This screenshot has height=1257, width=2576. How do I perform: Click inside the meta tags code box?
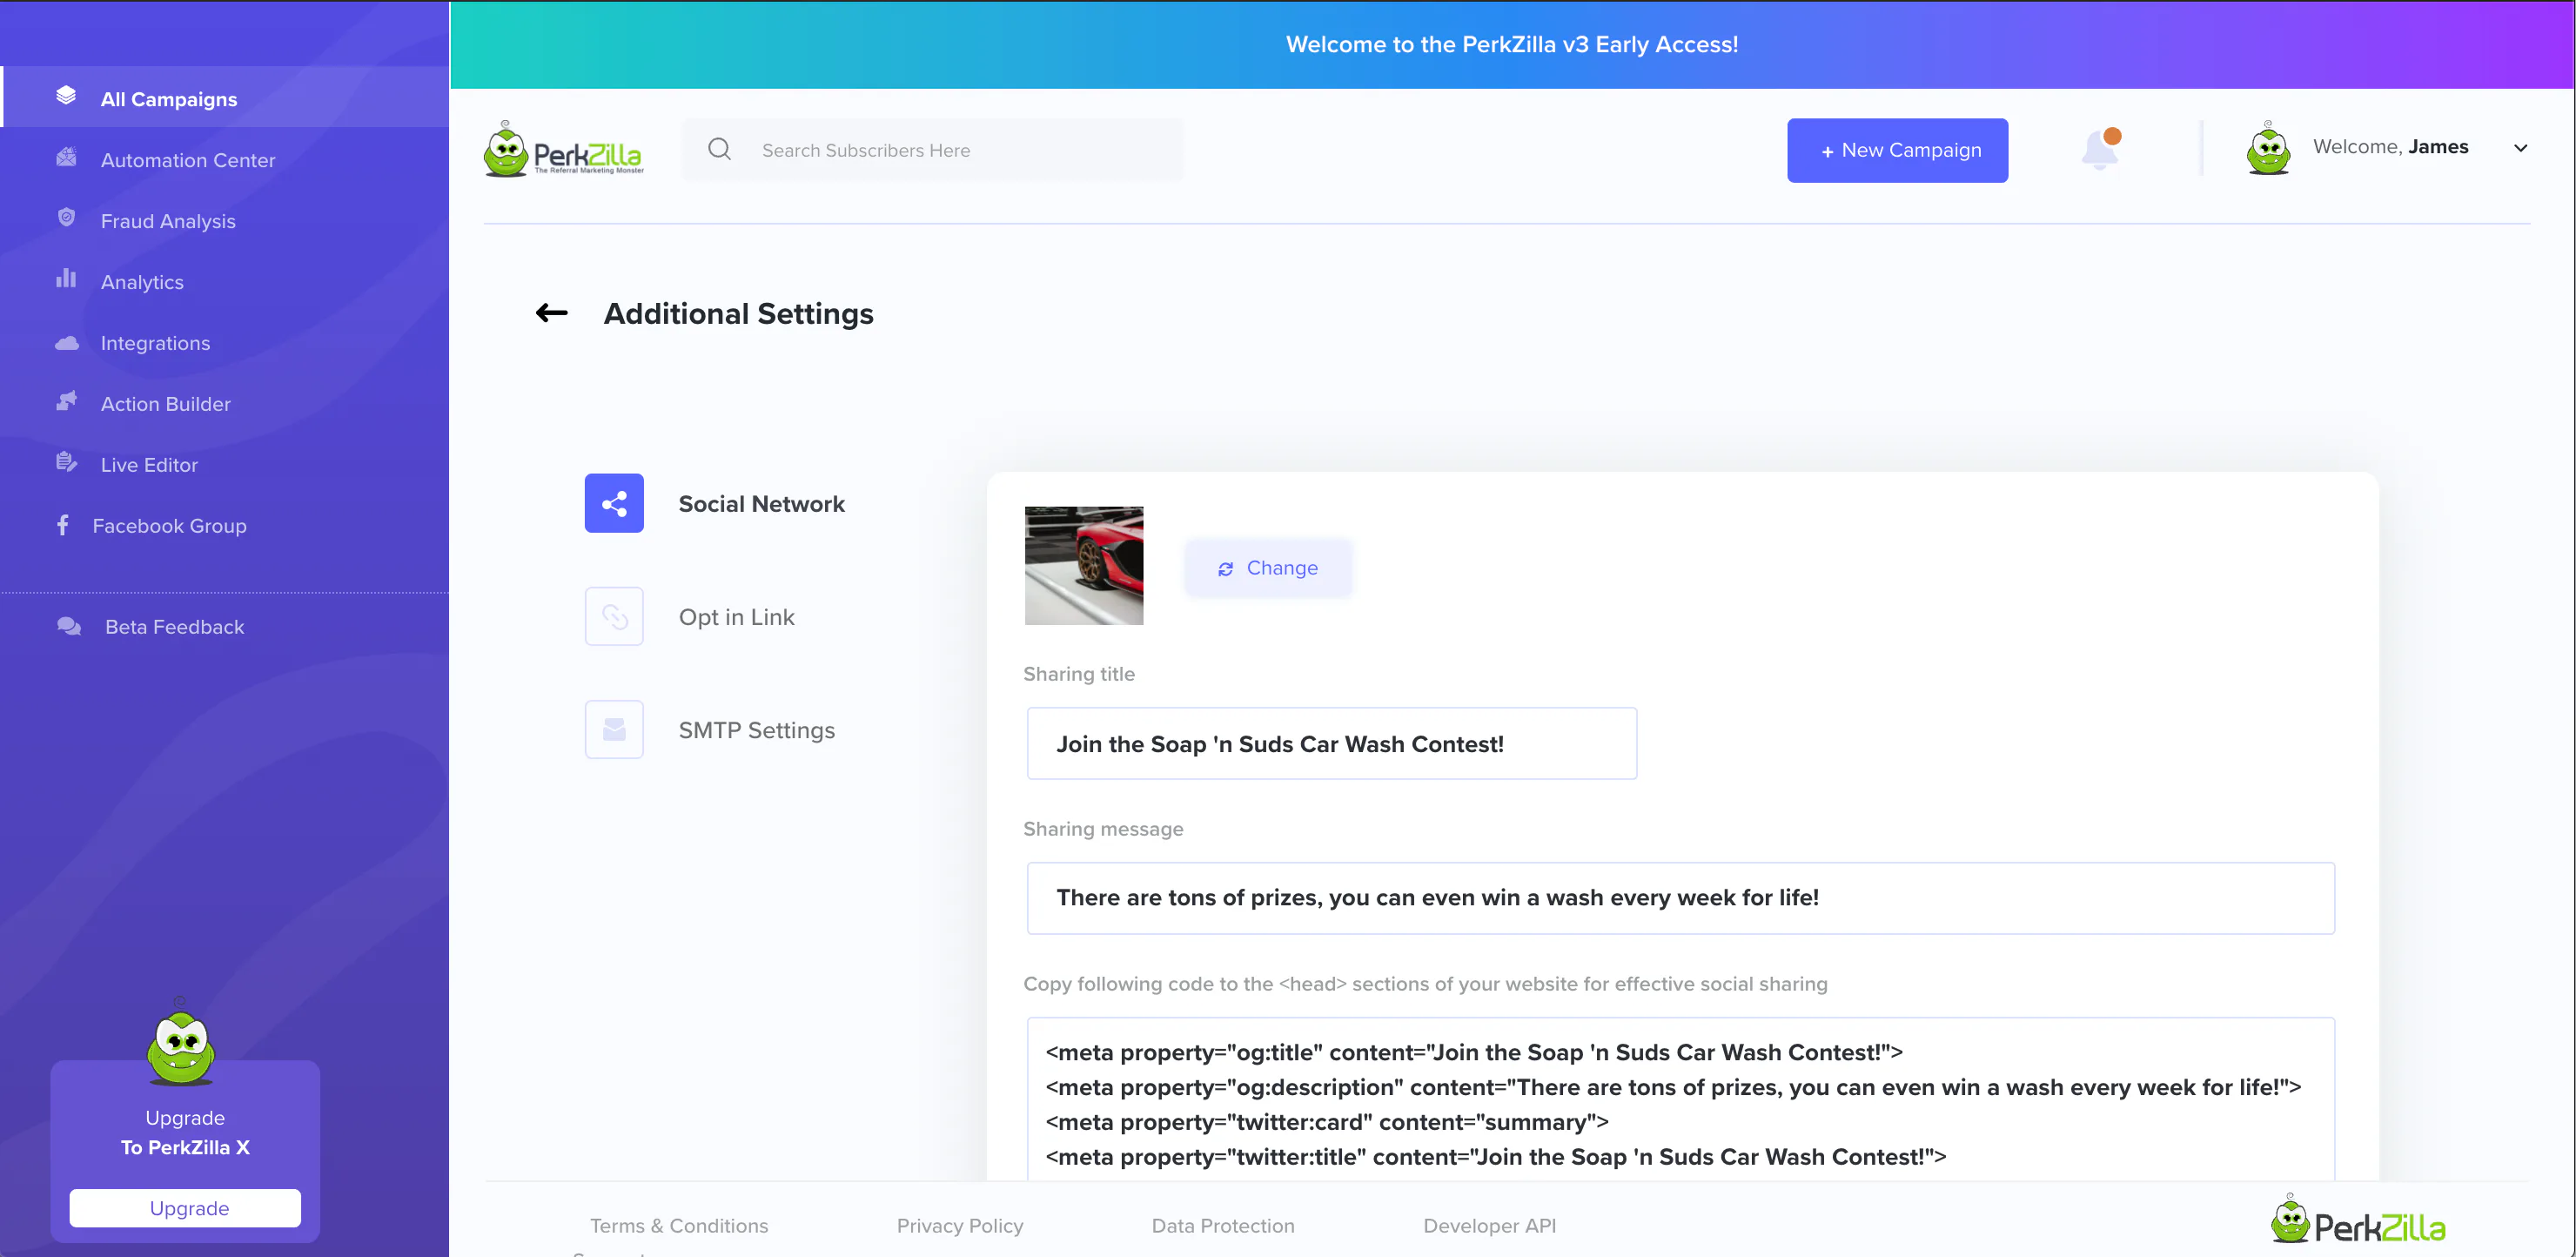pyautogui.click(x=1681, y=1099)
